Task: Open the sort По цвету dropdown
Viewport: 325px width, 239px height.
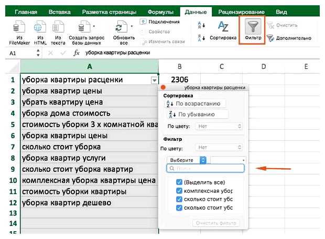Action: [x=219, y=126]
